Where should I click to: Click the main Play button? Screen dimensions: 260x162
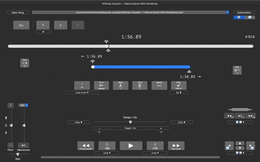coord(131,145)
